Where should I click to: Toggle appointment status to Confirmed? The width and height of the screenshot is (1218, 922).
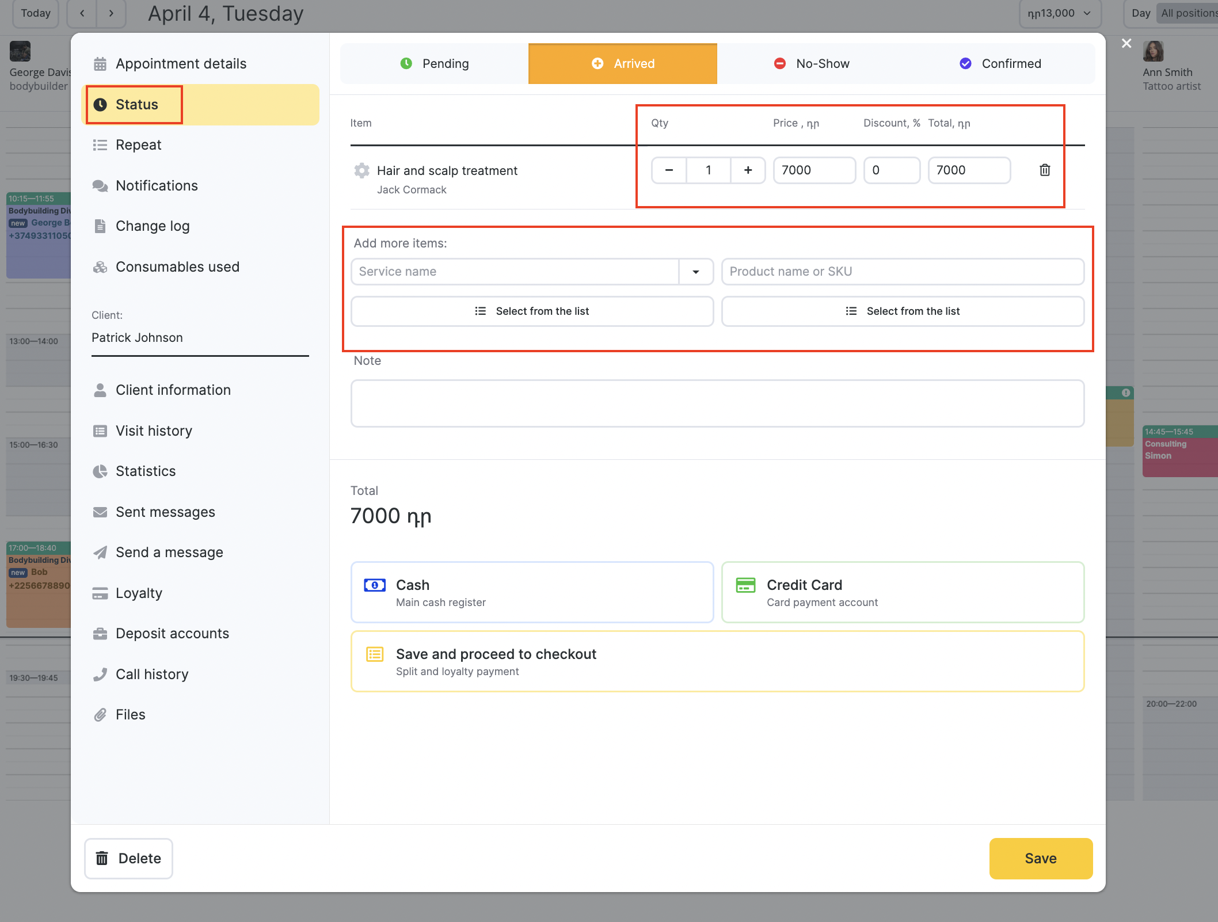(x=1011, y=63)
